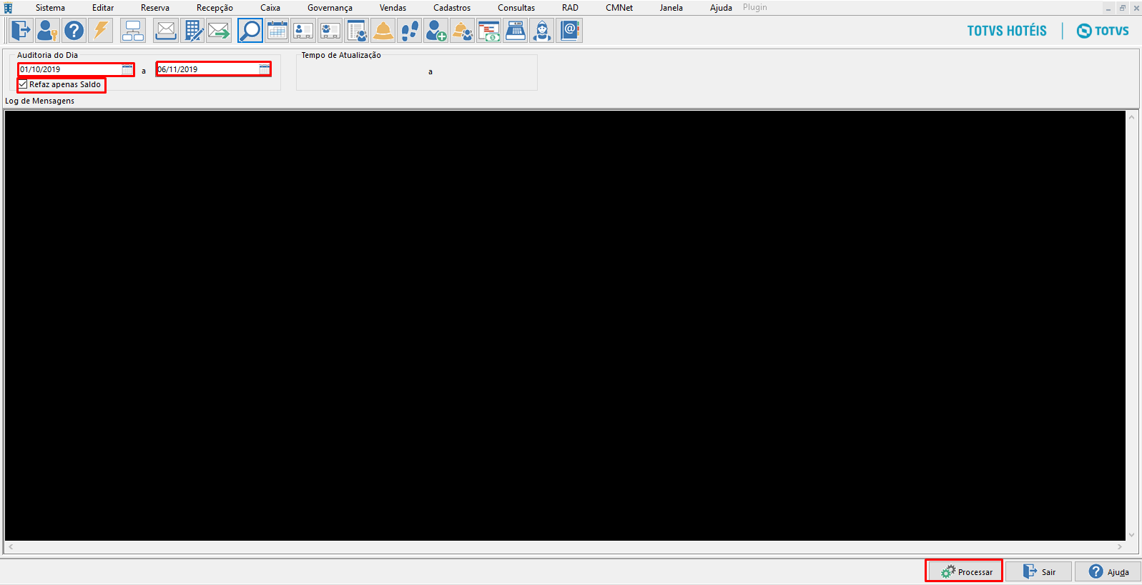Click the orange reception bell icon
This screenshot has width=1142, height=585.
pyautogui.click(x=383, y=31)
